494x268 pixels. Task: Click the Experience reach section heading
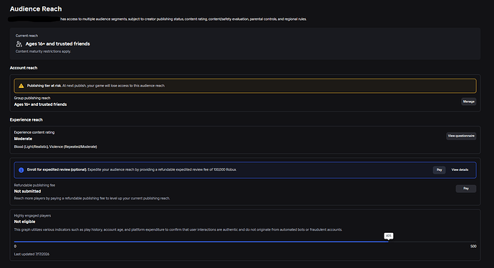[26, 120]
